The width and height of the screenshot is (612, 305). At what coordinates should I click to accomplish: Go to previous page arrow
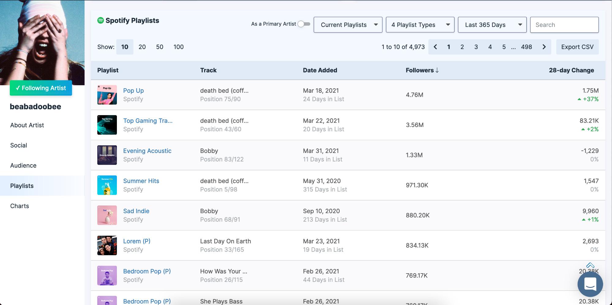(435, 47)
